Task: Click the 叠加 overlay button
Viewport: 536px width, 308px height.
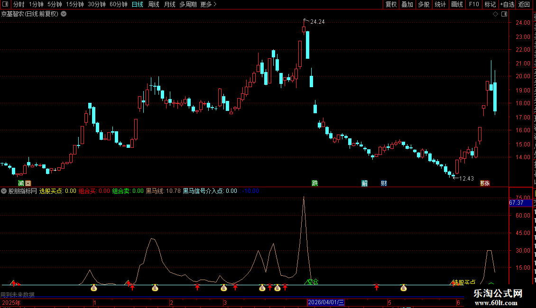Action: [x=407, y=4]
